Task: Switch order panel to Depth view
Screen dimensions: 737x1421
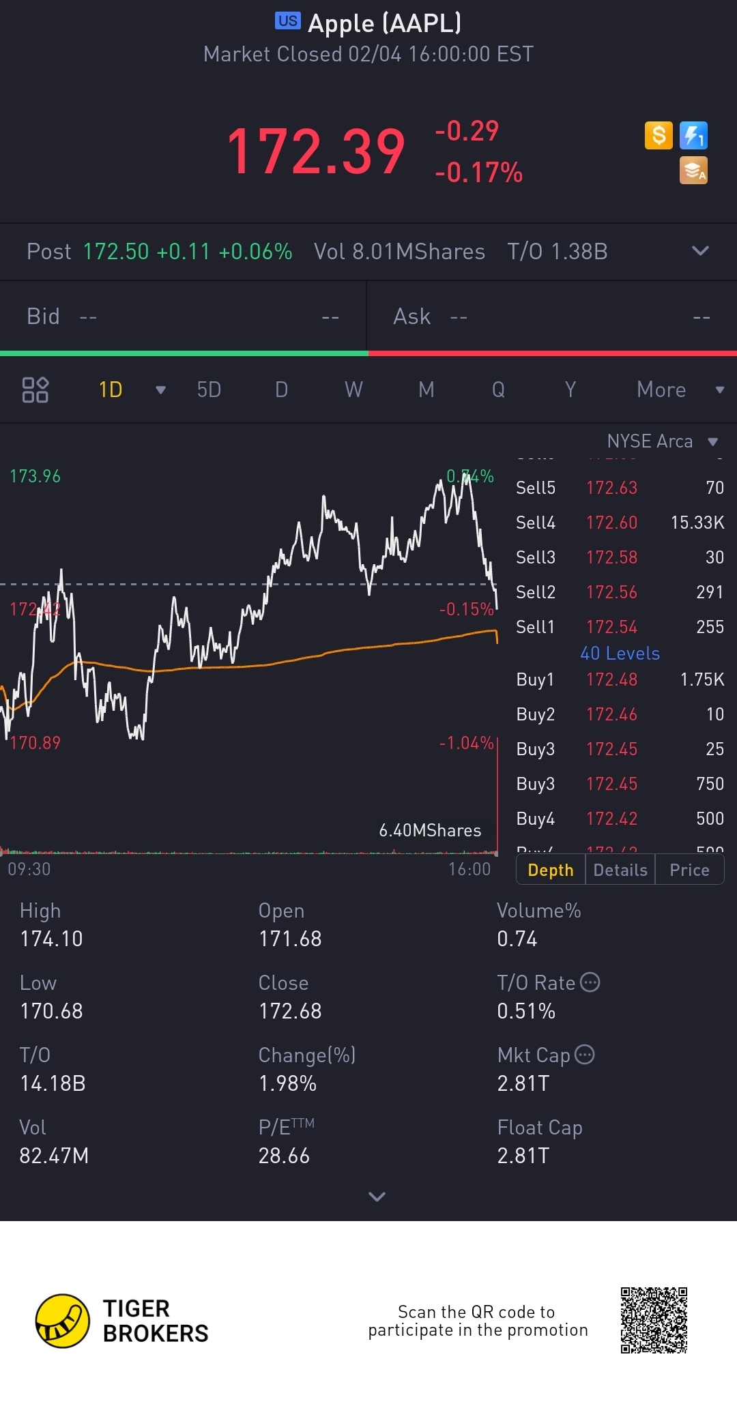Action: coord(551,870)
